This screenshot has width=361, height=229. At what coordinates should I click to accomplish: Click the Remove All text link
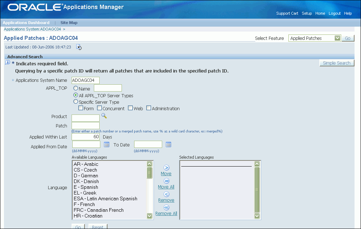166,214
